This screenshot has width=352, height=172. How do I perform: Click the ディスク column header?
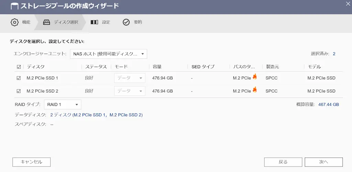coord(35,67)
